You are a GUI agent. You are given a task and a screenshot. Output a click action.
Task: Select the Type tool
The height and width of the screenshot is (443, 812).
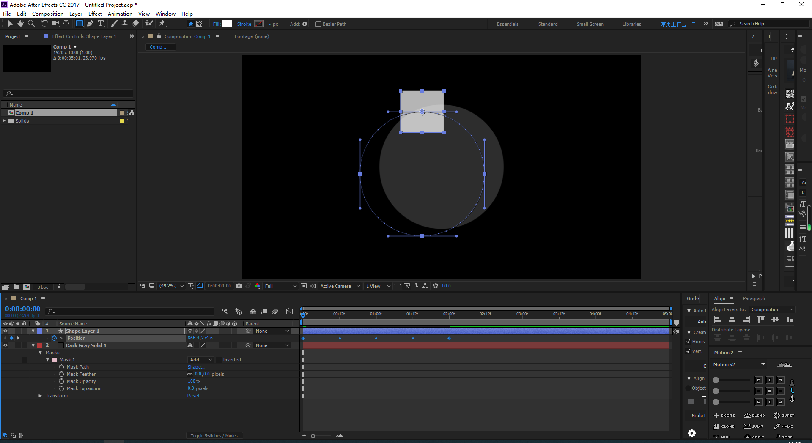tap(101, 24)
